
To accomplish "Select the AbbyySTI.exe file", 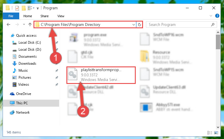I will click(x=166, y=108).
